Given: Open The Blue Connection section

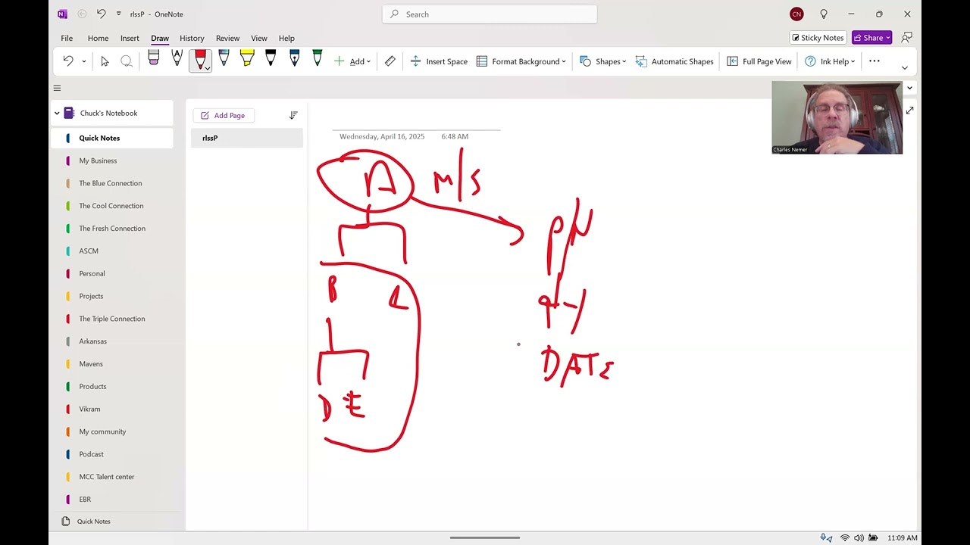Looking at the screenshot, I should pos(112,183).
